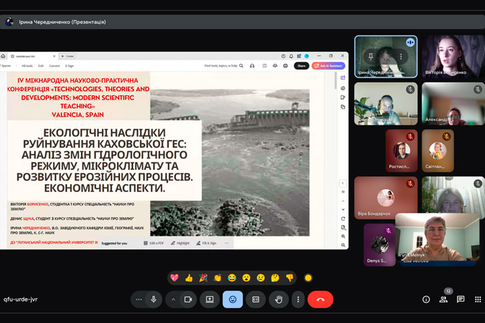Star the каховська гес document
The image size is (485, 323).
click(12, 56)
